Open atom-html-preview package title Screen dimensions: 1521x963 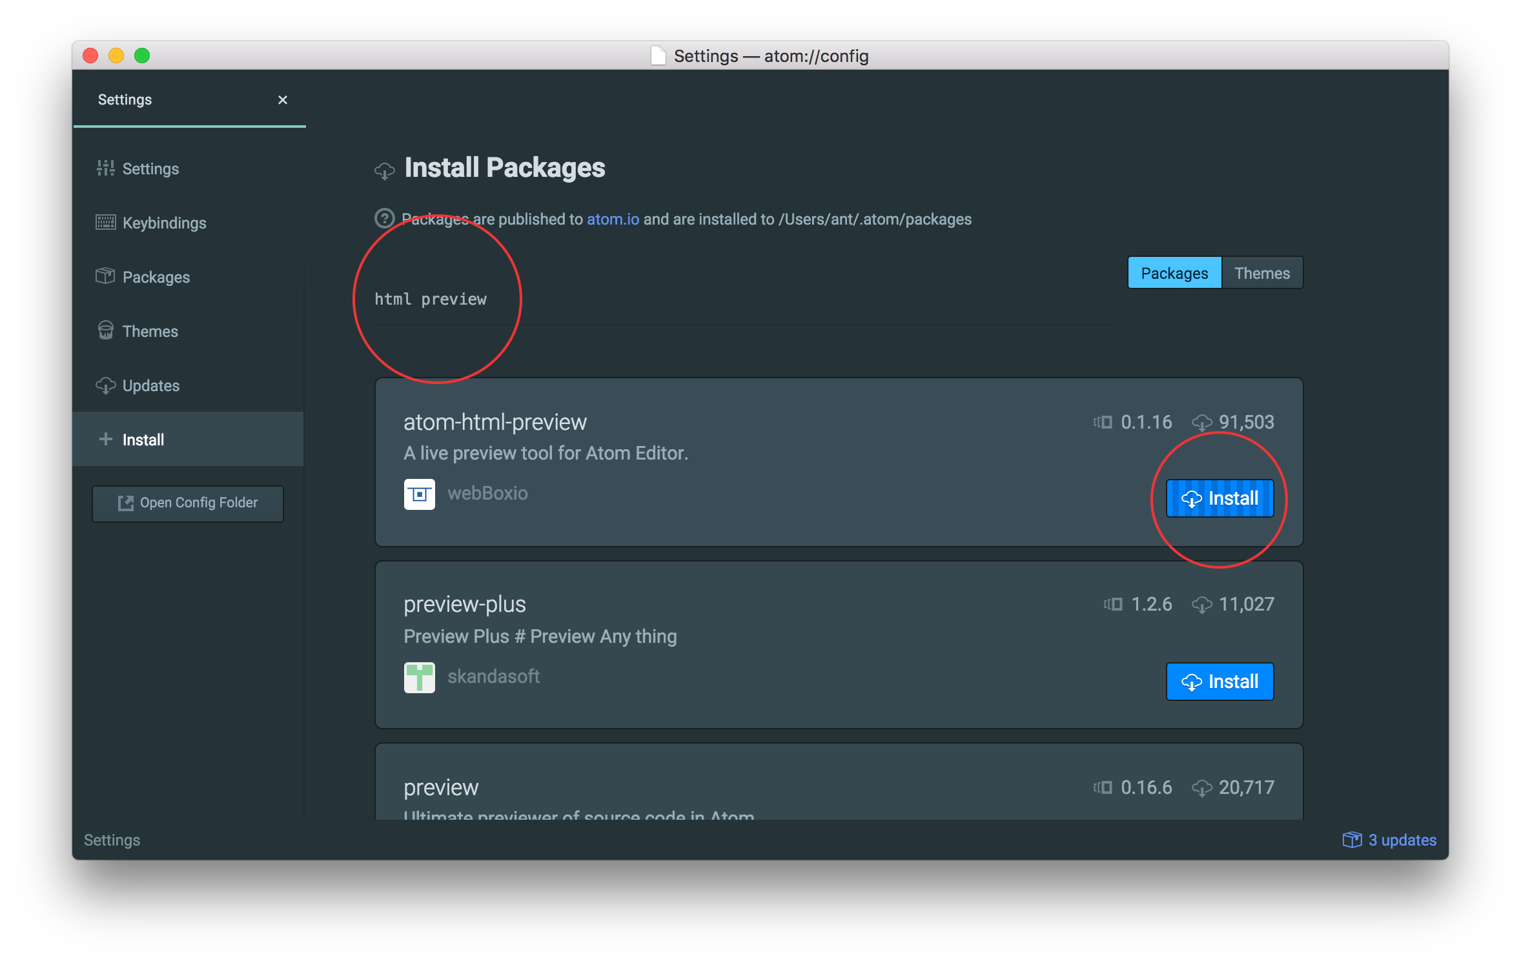(x=495, y=422)
